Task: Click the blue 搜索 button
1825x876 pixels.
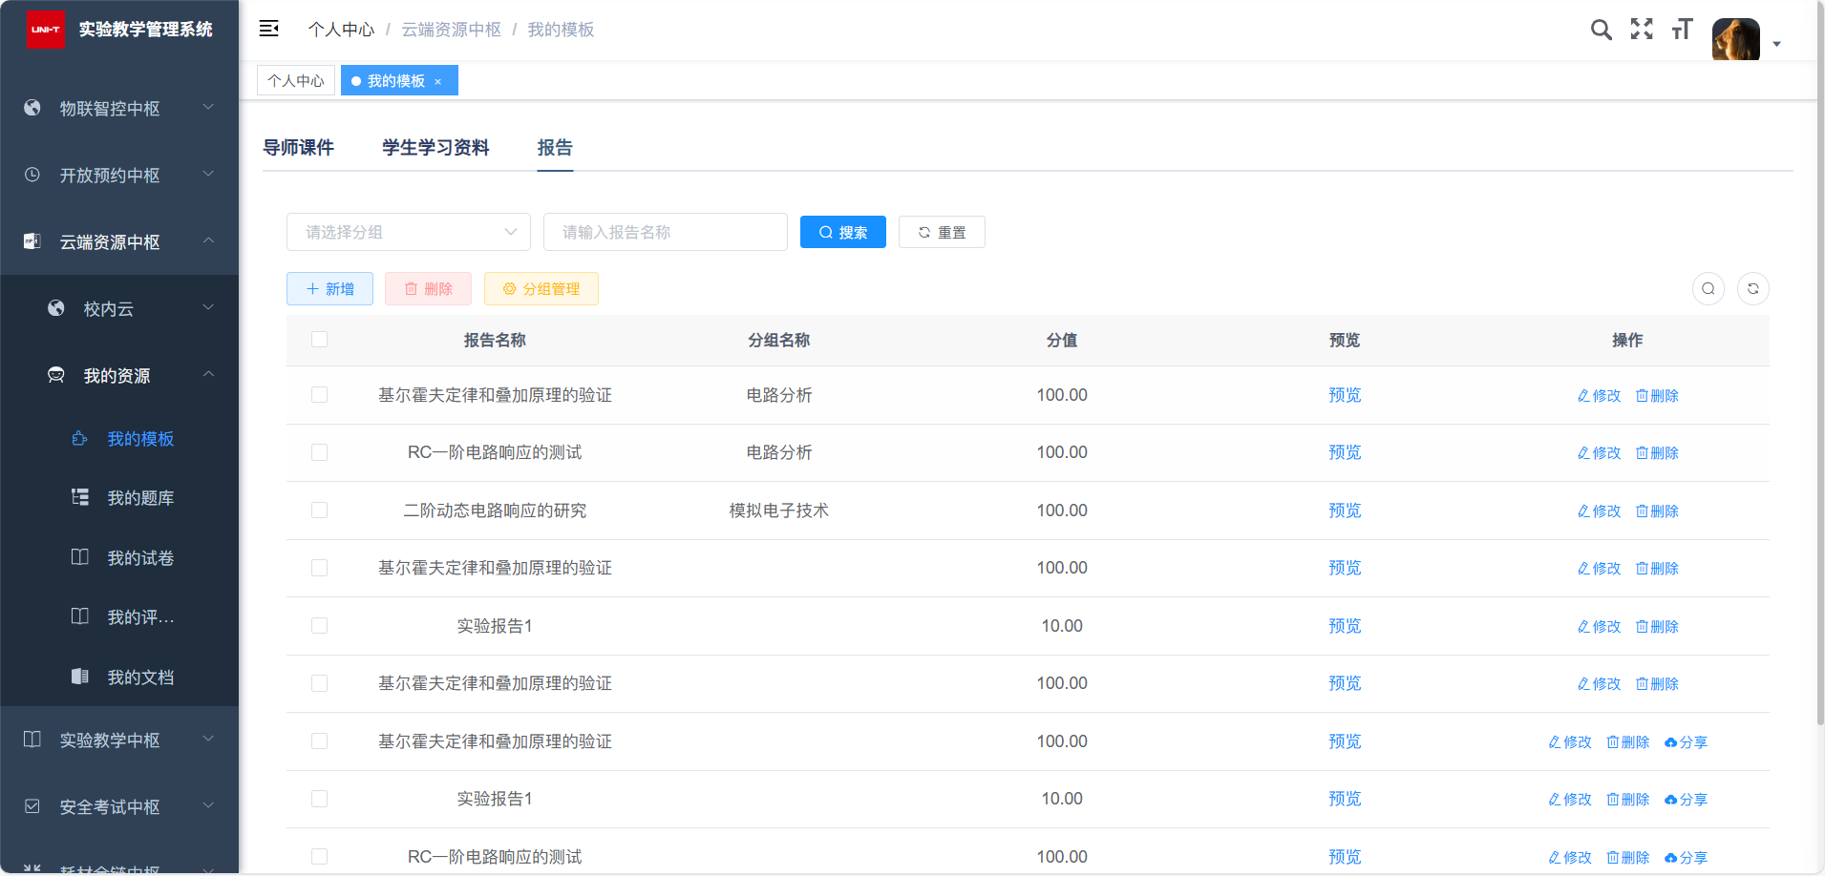Action: coord(842,232)
